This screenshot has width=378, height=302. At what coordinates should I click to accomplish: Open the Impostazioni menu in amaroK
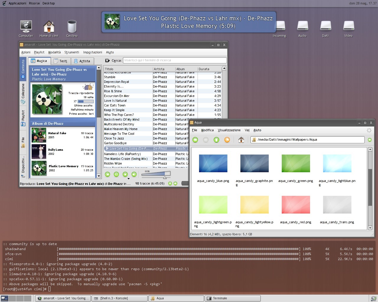tap(92, 52)
